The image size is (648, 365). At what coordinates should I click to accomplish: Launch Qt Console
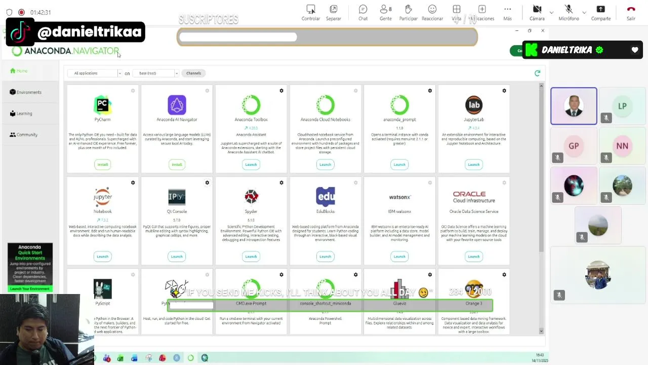pyautogui.click(x=177, y=256)
